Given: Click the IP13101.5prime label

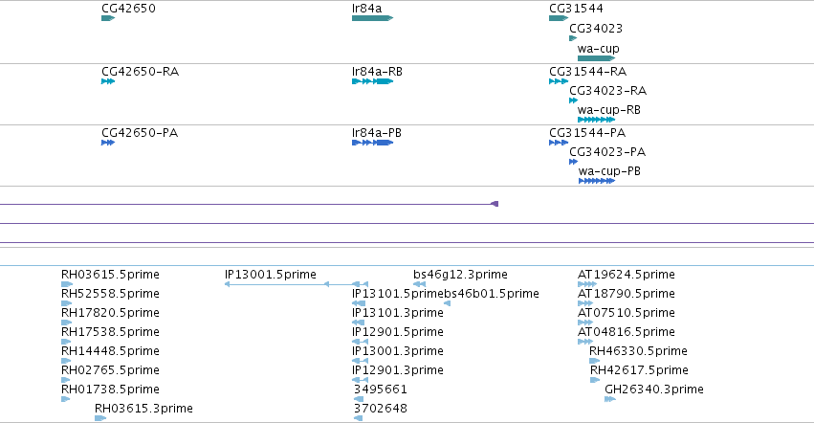Looking at the screenshot, I should [x=398, y=294].
